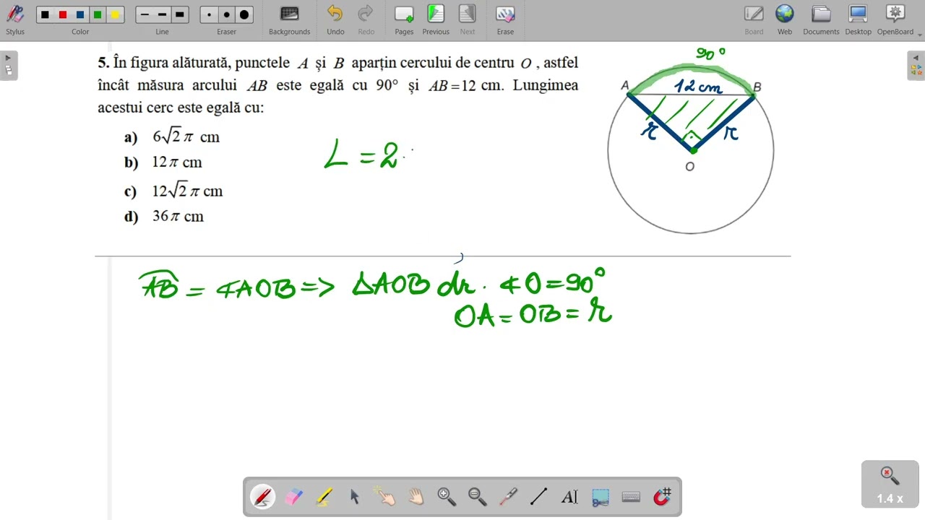Switch to Web mode
The width and height of the screenshot is (925, 520).
[785, 19]
